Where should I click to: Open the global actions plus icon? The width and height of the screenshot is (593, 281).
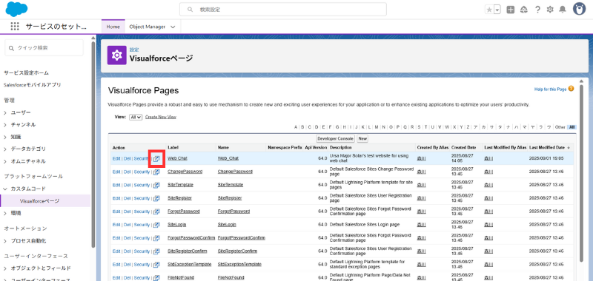(511, 10)
